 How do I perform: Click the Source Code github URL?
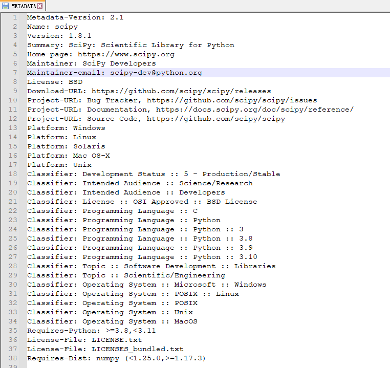tap(215, 119)
